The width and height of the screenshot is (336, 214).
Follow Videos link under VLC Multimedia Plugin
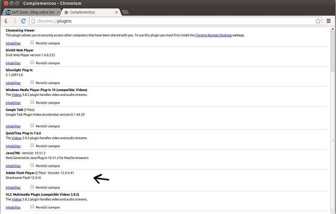tap(17, 200)
